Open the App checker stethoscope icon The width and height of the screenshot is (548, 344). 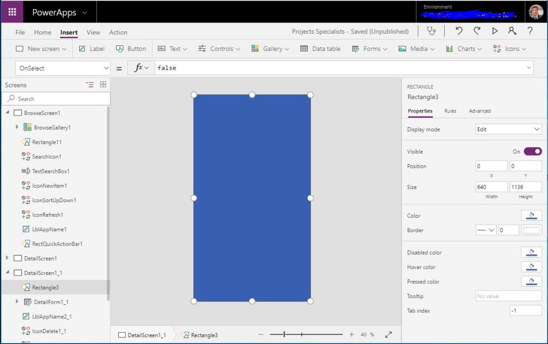[x=432, y=31]
